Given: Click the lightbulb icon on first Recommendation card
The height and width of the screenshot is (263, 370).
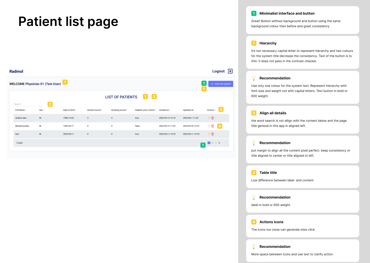Looking at the screenshot, I should click(254, 78).
